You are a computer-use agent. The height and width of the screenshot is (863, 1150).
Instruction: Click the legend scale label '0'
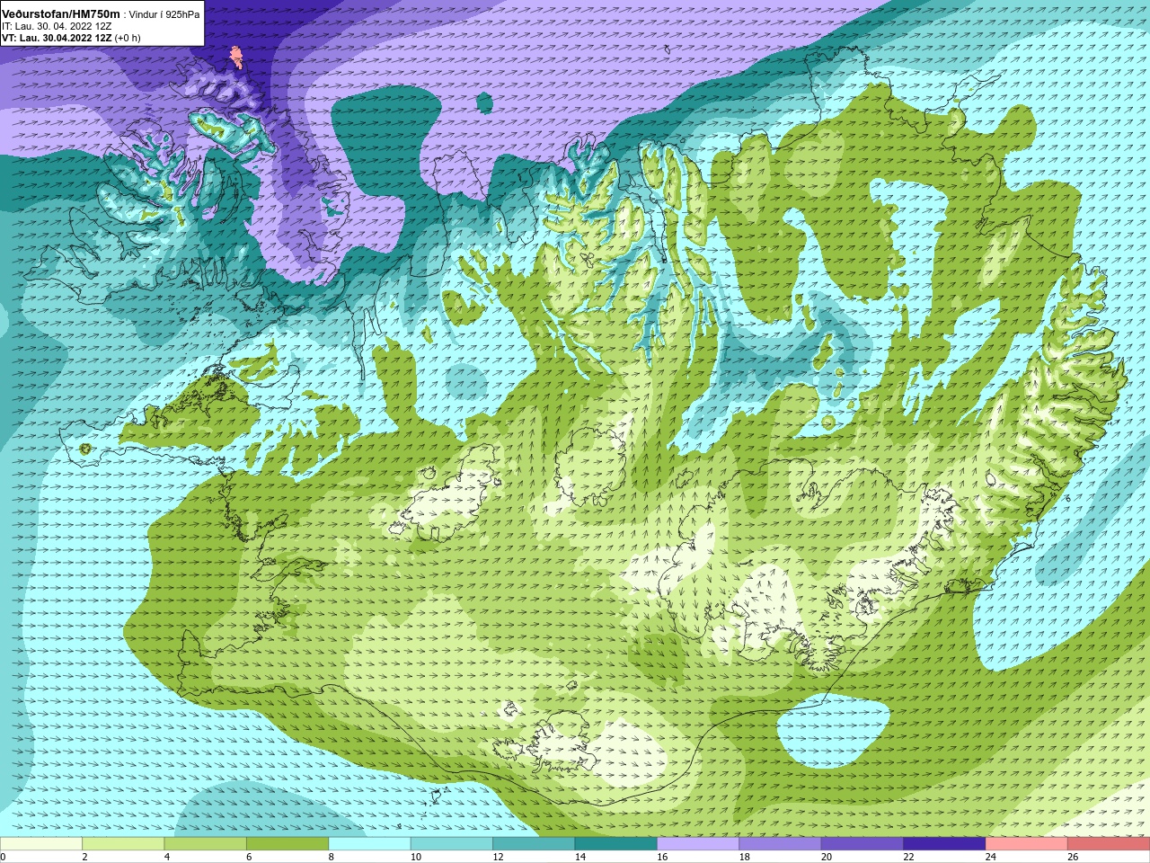tap(3, 858)
